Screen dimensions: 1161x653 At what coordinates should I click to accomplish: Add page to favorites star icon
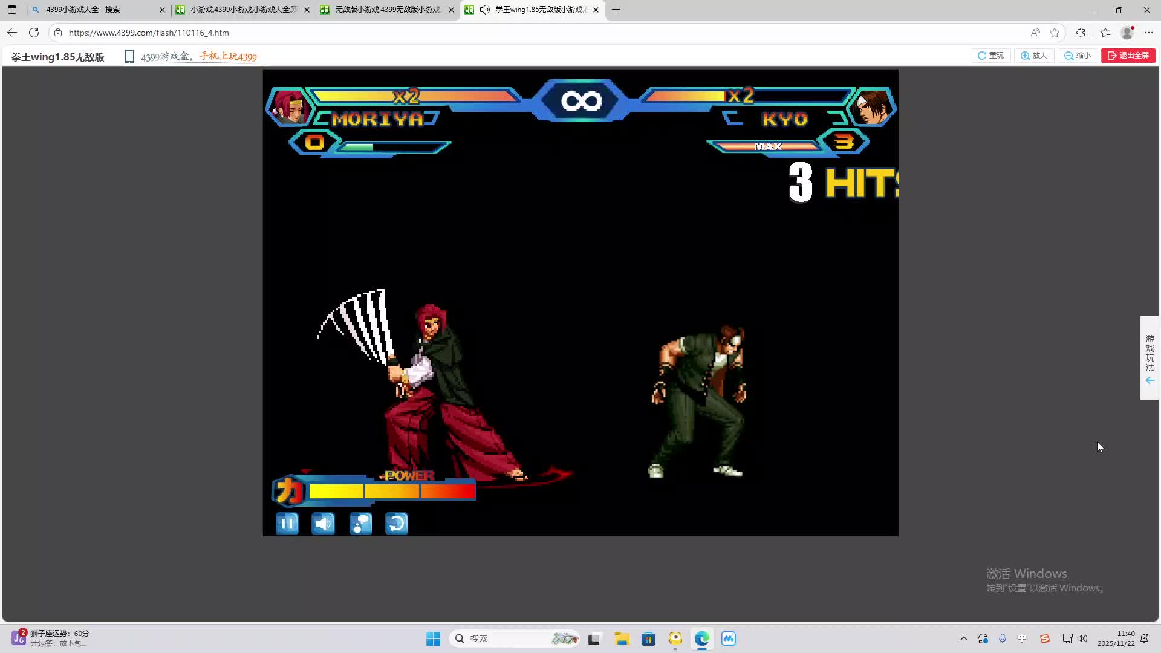tap(1055, 33)
